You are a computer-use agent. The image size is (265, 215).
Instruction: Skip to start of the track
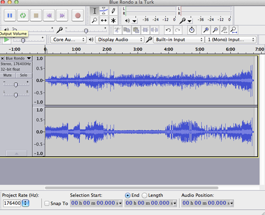click(x=49, y=16)
